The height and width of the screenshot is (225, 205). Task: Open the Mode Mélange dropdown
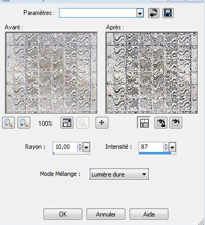pyautogui.click(x=119, y=174)
